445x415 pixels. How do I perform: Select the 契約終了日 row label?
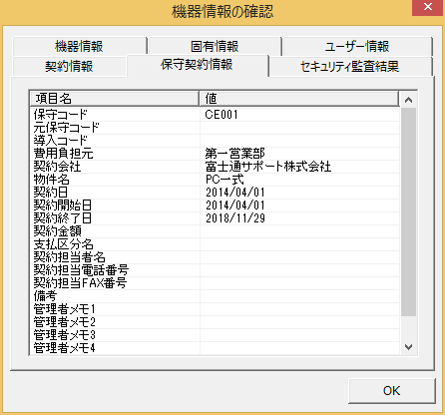[x=63, y=218]
